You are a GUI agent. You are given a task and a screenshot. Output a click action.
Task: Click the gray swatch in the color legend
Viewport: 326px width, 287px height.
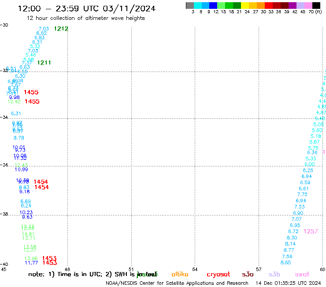tap(190, 6)
